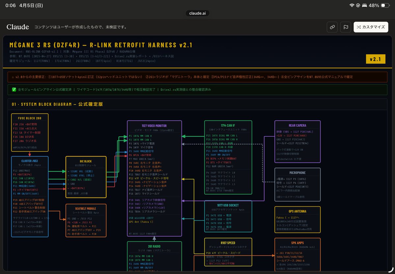Viewport: 395px width, 274px height.
Task: Select the SEATBELT MODULE block title
Action: coord(86,209)
